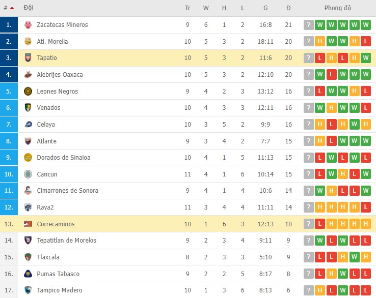The image size is (376, 298).
Task: Click the Venados team shield icon
Action: pyautogui.click(x=28, y=108)
